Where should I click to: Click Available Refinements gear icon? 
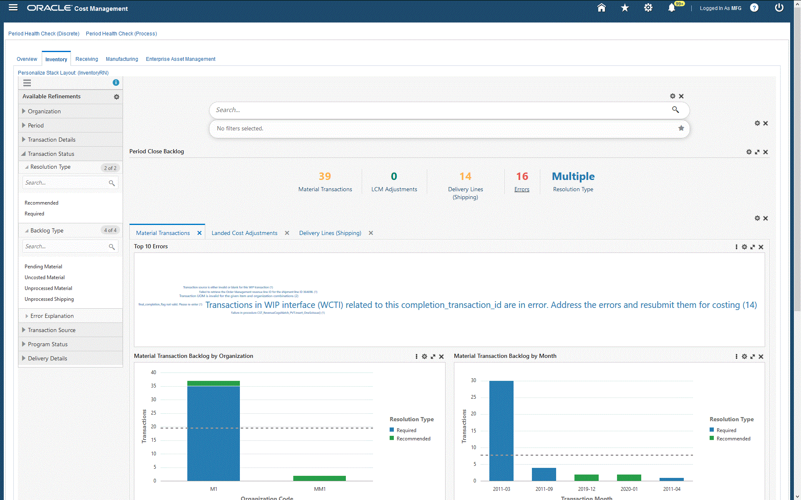(116, 97)
